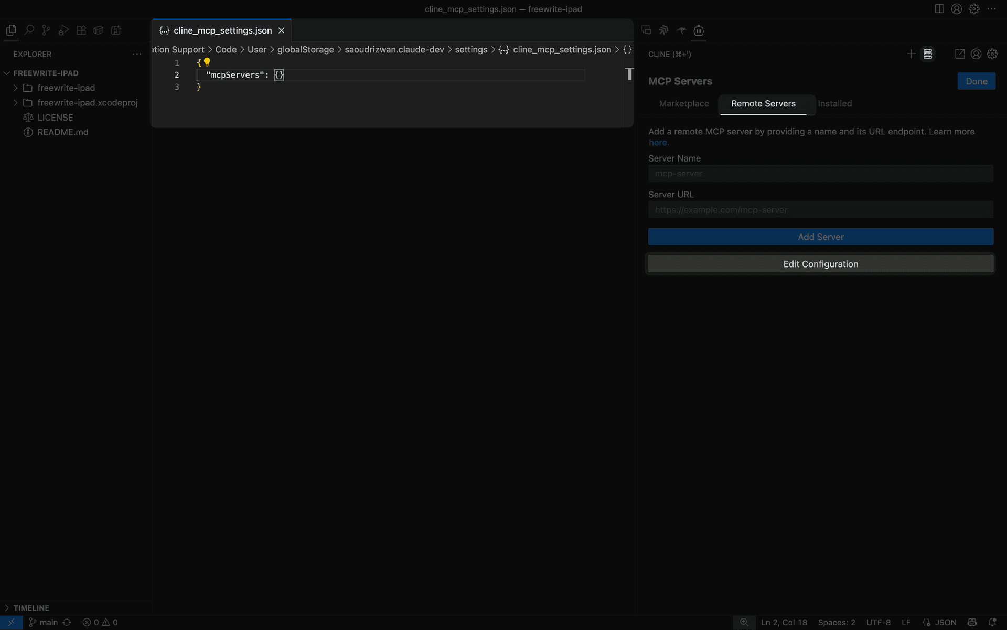Open the Run and Debug view
The width and height of the screenshot is (1007, 630).
coord(63,30)
